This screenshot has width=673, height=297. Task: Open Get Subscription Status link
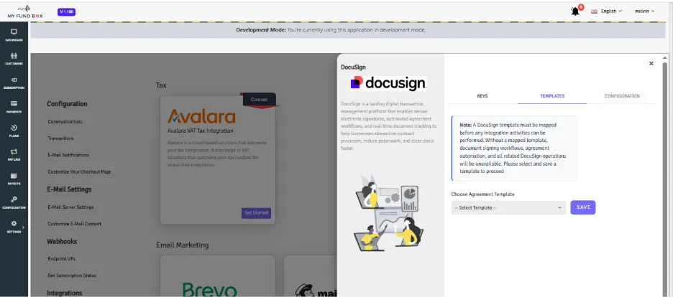pyautogui.click(x=72, y=275)
